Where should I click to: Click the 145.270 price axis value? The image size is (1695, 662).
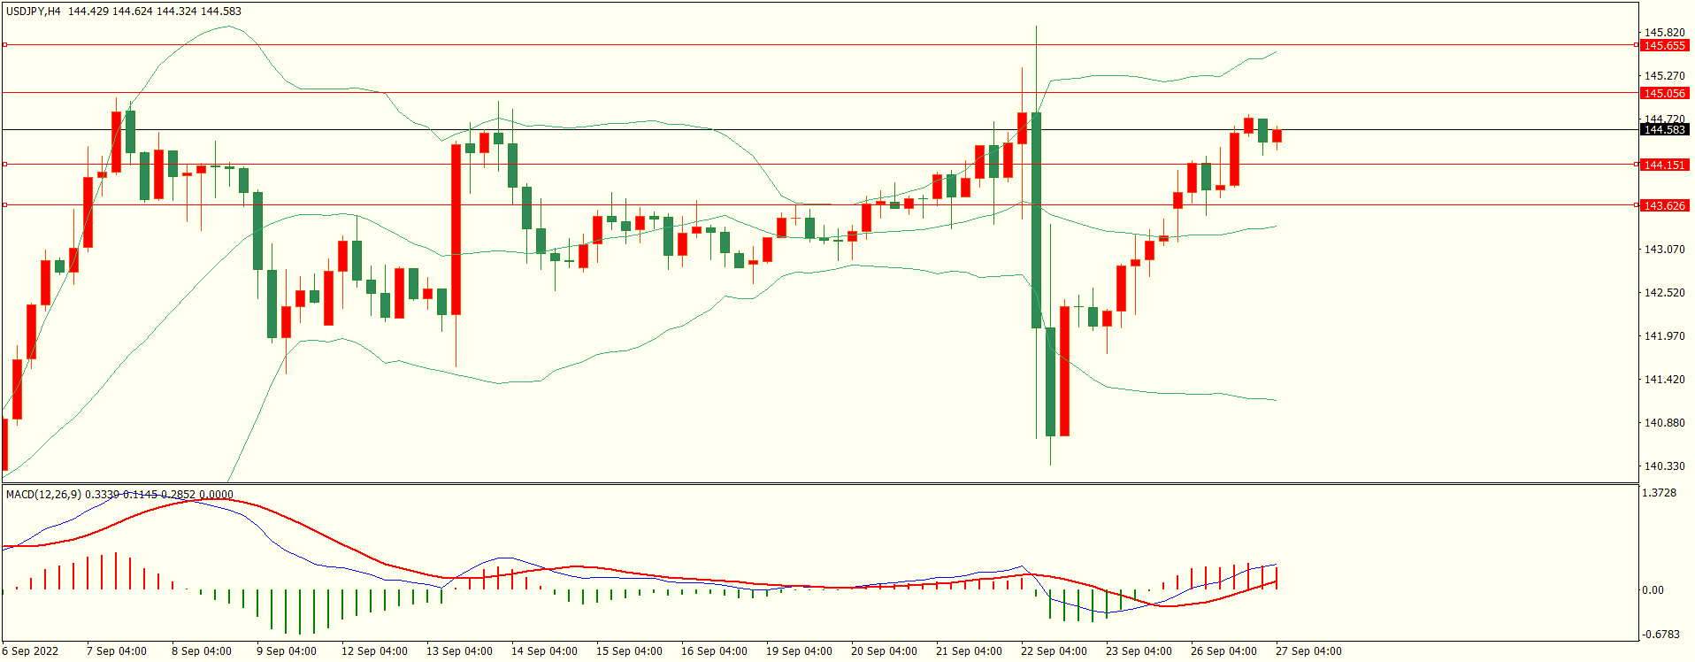click(1664, 76)
